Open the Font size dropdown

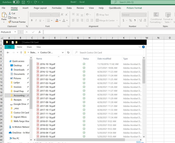pos(59,15)
